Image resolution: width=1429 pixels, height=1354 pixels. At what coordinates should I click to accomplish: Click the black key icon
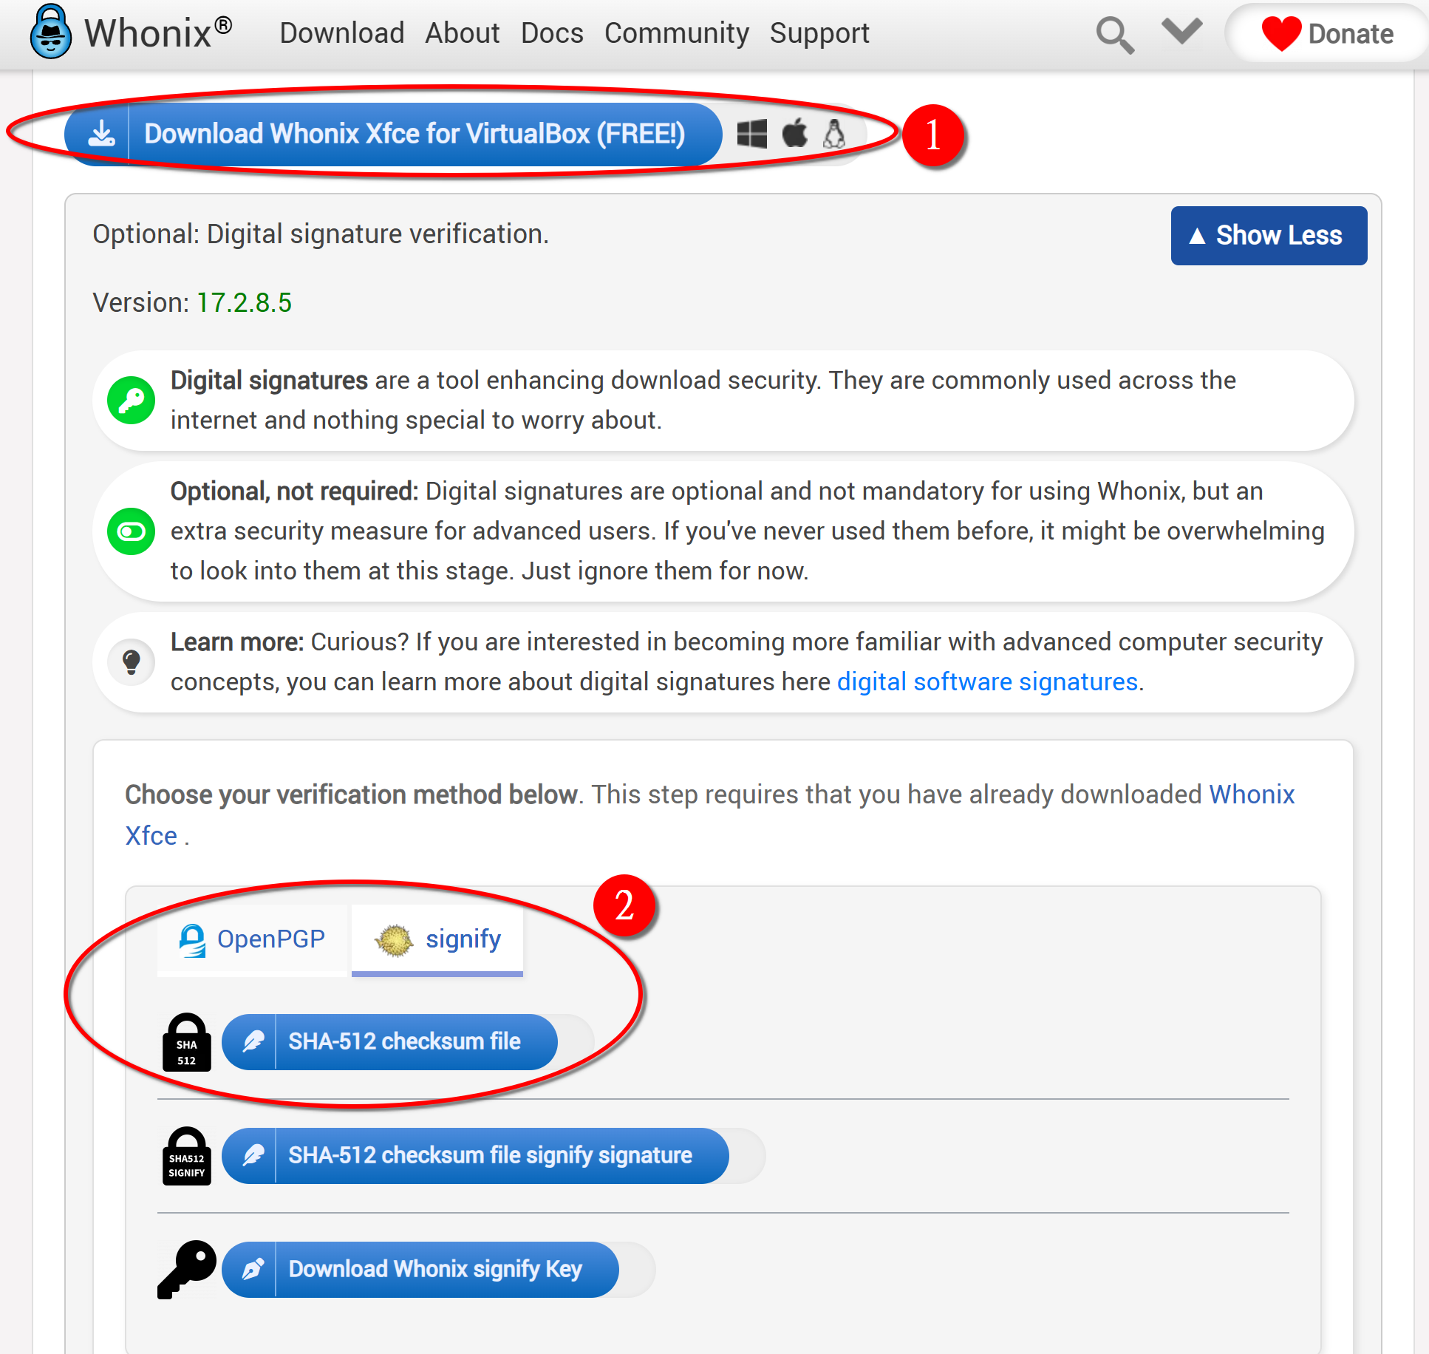point(186,1269)
